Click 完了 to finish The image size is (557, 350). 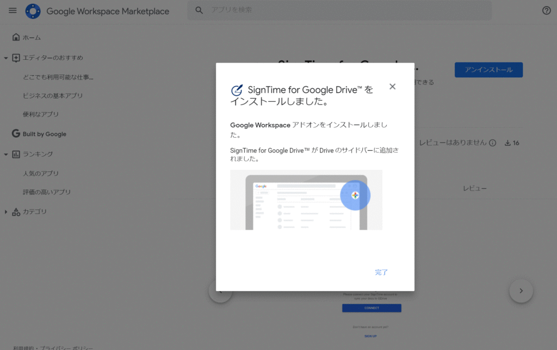381,273
